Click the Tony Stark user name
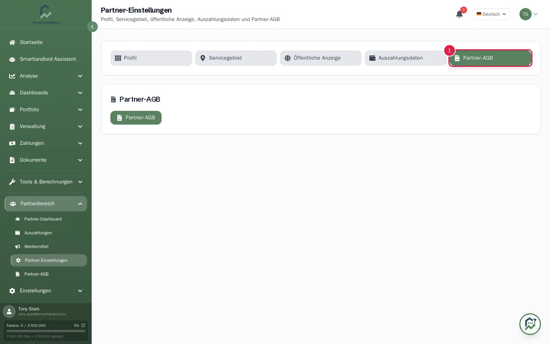 pos(29,309)
